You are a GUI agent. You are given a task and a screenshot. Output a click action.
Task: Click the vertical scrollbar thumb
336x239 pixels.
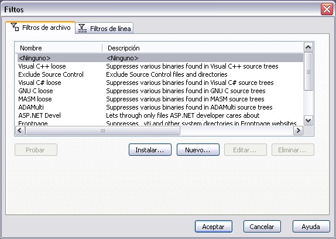(x=308, y=71)
